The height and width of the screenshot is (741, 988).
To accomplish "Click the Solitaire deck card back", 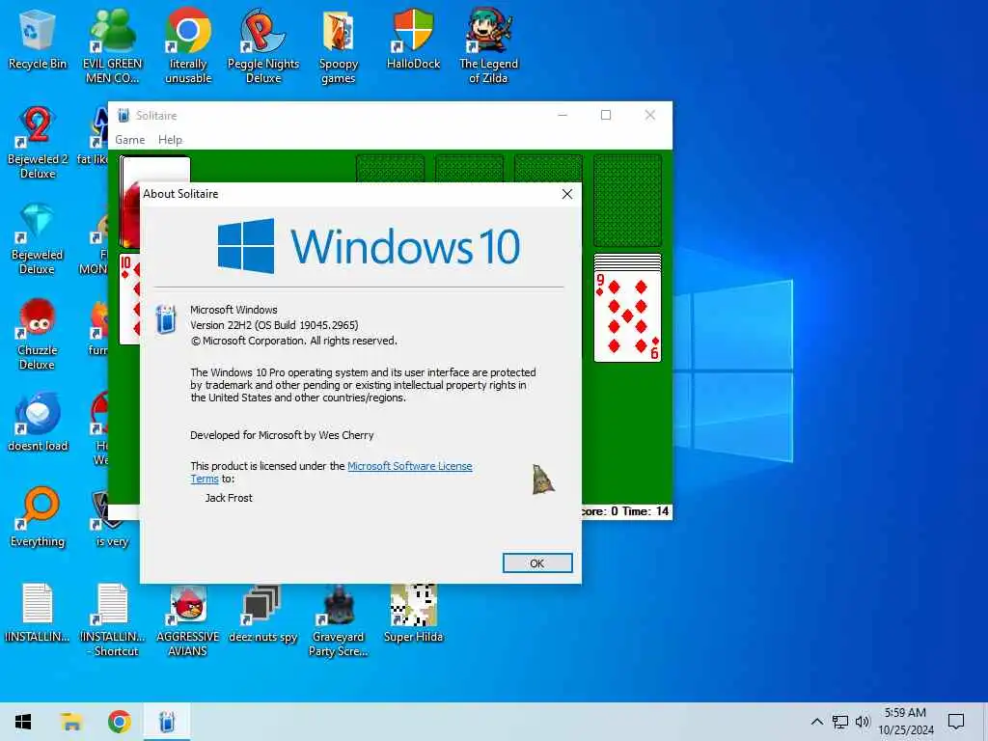I will click(x=155, y=169).
